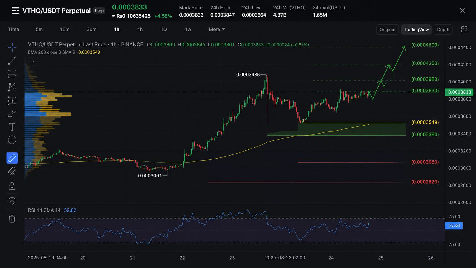Click the green (0.0003380) level label
476x268 pixels.
click(425, 134)
